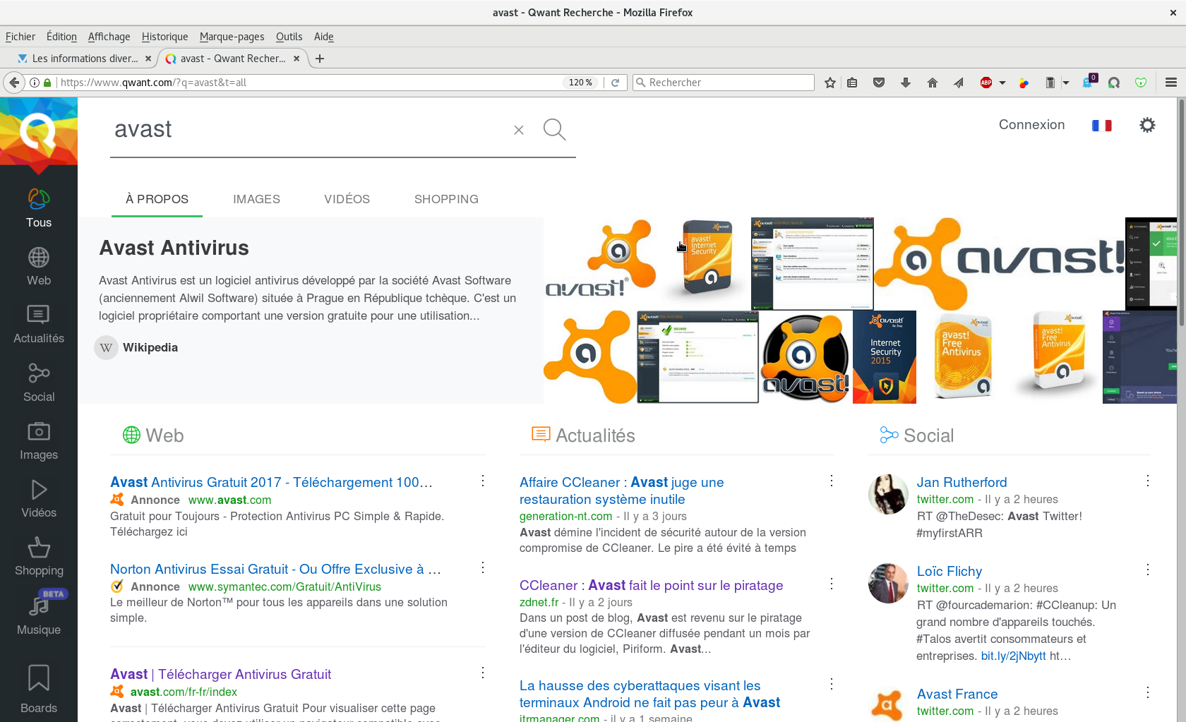The image size is (1186, 722).
Task: Open the Historique menu
Action: [164, 37]
